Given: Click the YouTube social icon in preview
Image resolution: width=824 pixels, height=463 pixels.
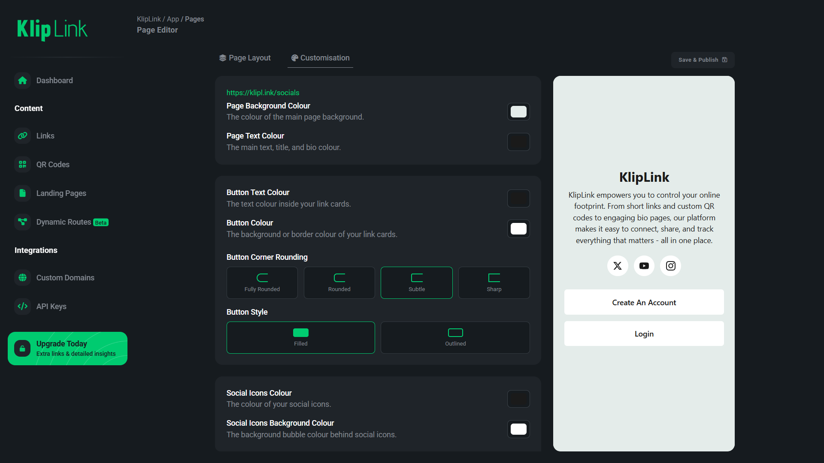Looking at the screenshot, I should pos(644,266).
